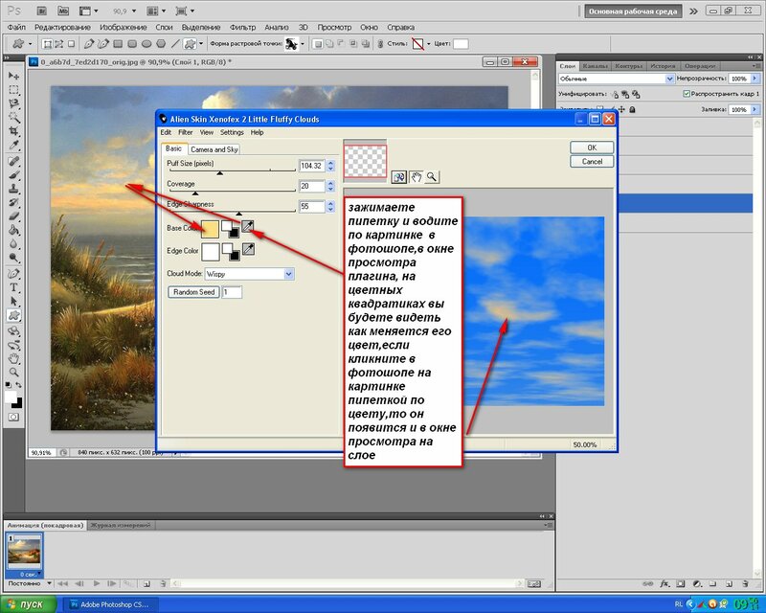
Task: Click the Edge Color eyedropper in plugin
Action: pyautogui.click(x=248, y=250)
